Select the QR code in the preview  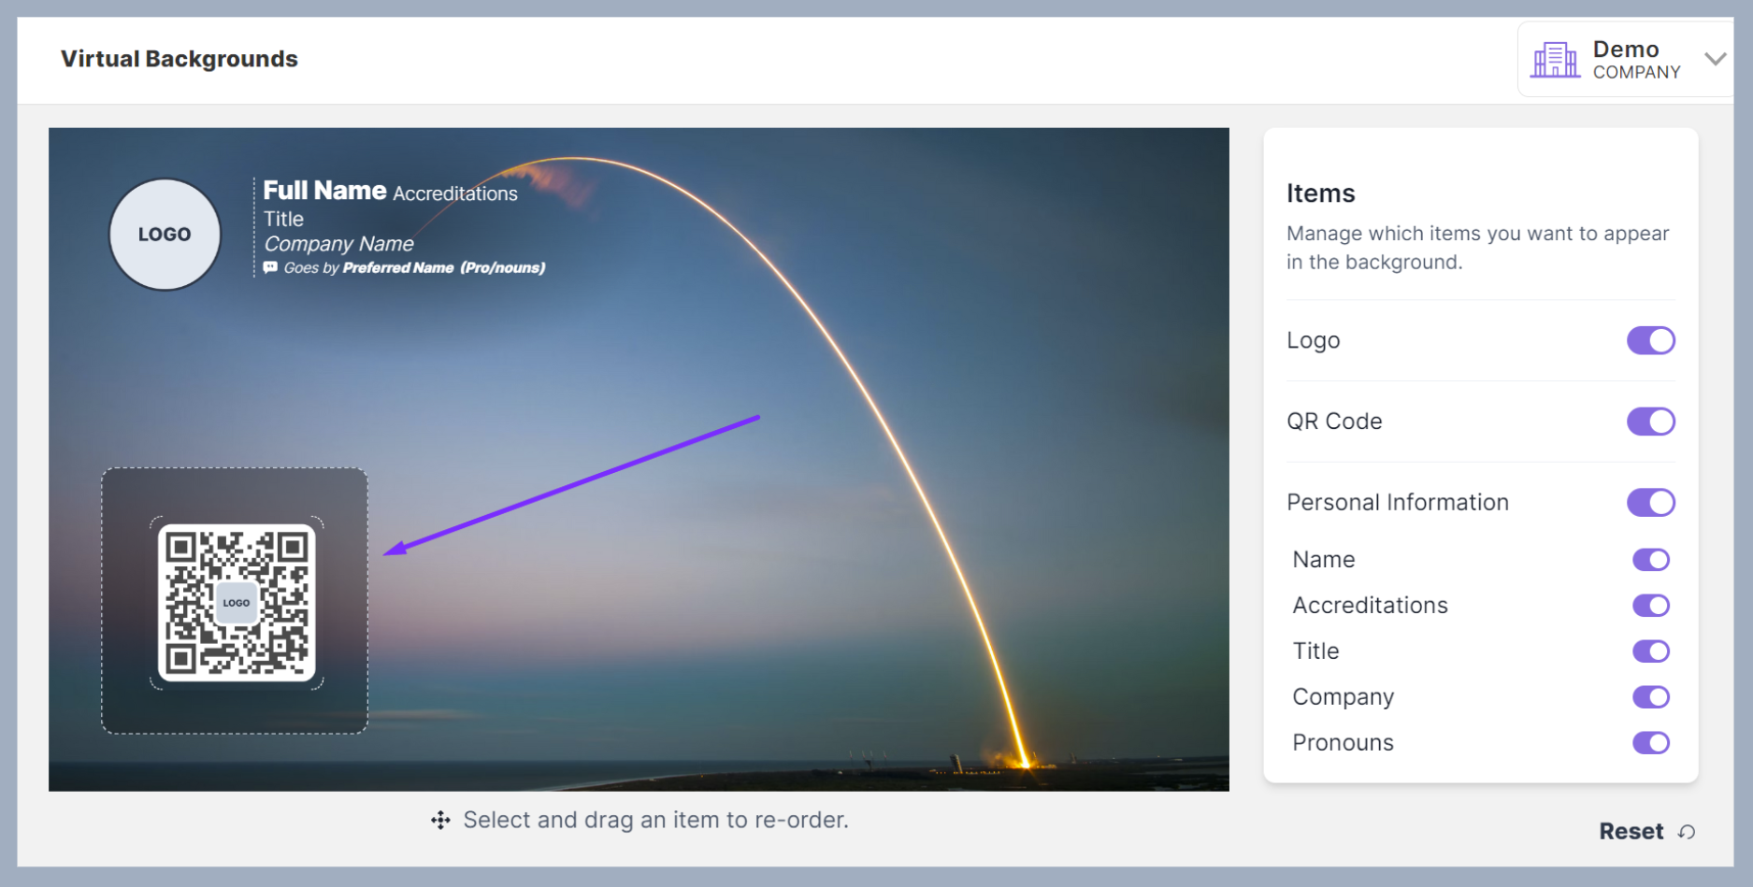tap(237, 602)
